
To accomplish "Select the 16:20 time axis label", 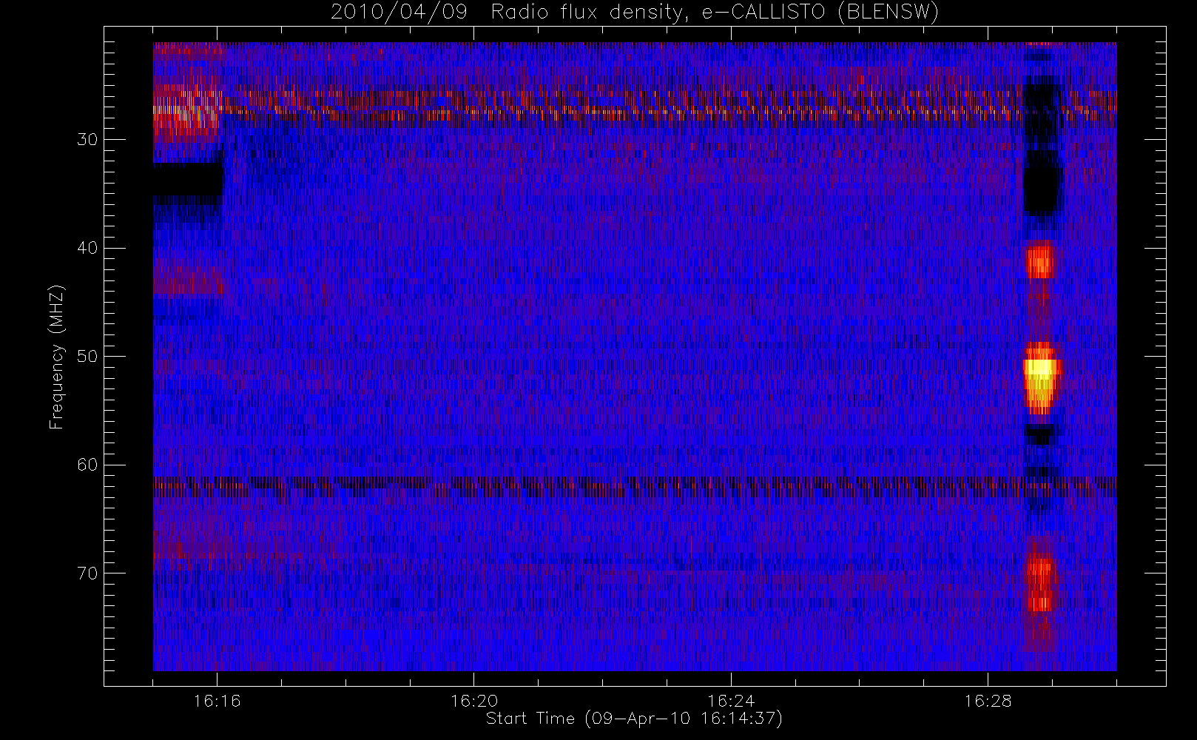I will coord(473,700).
